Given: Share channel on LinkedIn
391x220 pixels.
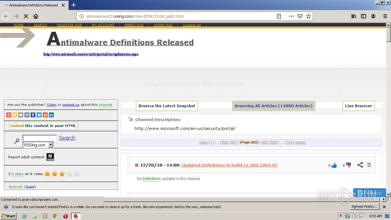Looking at the screenshot, I should tap(51, 115).
